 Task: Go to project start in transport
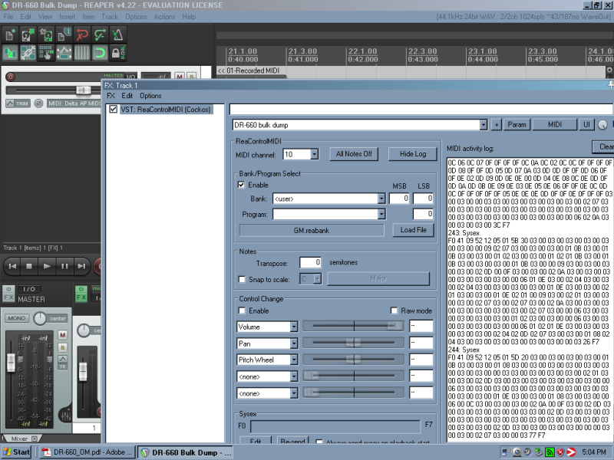pyautogui.click(x=12, y=266)
